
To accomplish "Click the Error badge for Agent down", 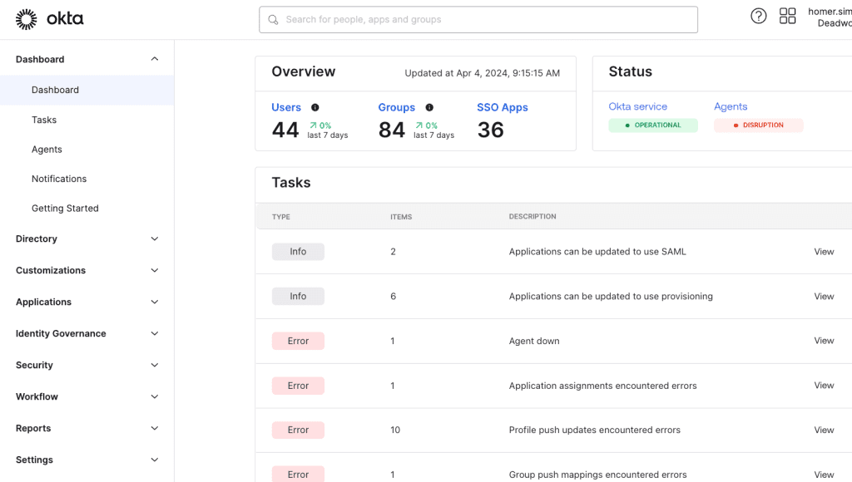I will pyautogui.click(x=299, y=341).
